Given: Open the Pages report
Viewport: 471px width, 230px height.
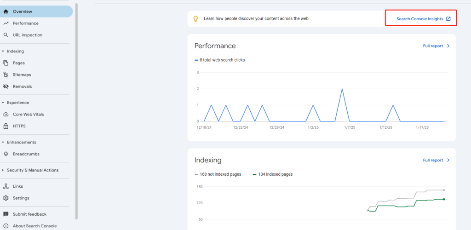Looking at the screenshot, I should click(x=19, y=63).
